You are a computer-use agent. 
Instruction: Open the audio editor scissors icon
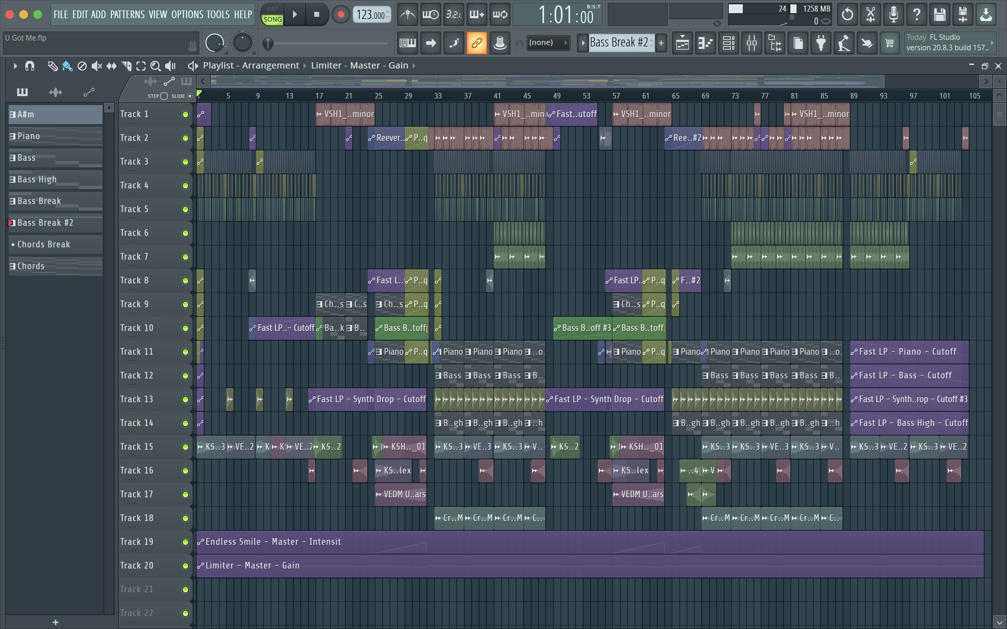(871, 15)
